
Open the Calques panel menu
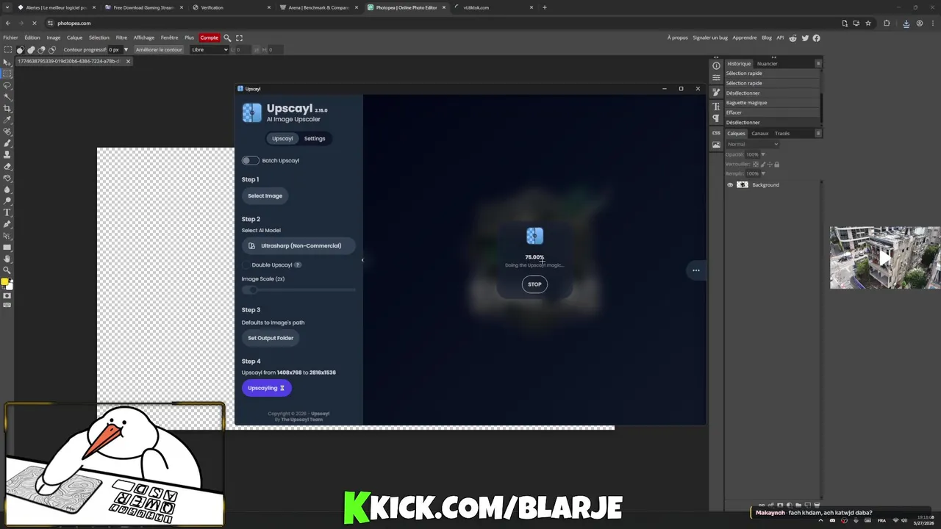(818, 133)
